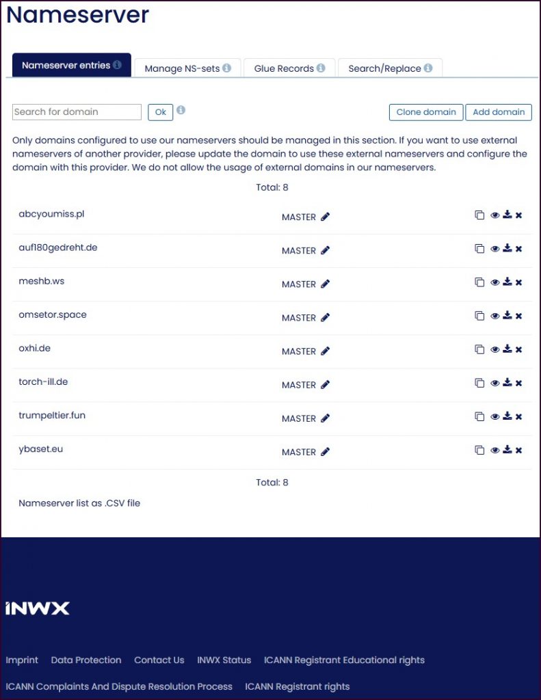Download Nameserver list as .CSV file
The image size is (541, 700).
(79, 503)
